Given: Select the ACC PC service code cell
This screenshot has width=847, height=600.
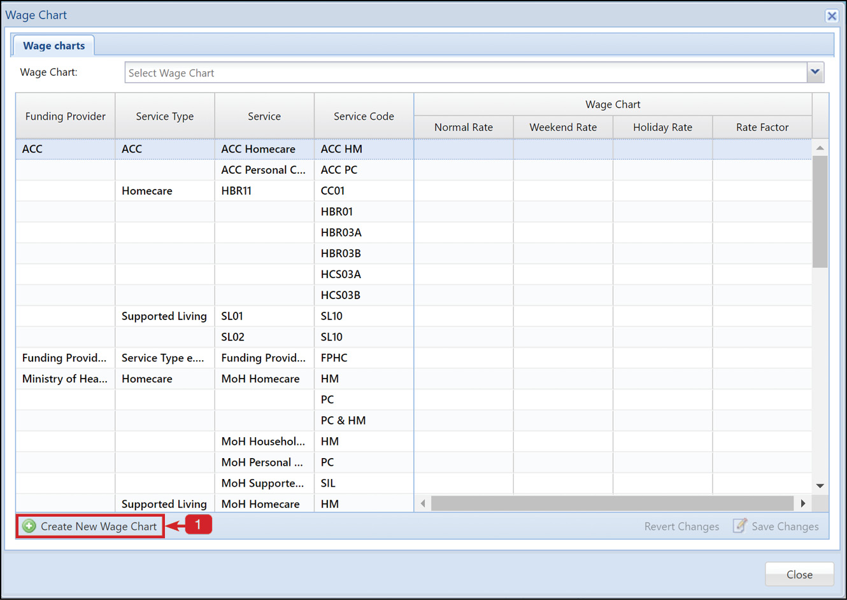Looking at the screenshot, I should pyautogui.click(x=364, y=170).
